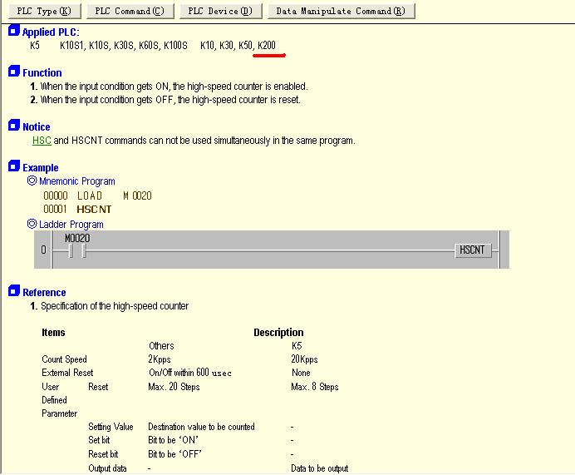Click the Ladder Program circle icon

point(32,224)
